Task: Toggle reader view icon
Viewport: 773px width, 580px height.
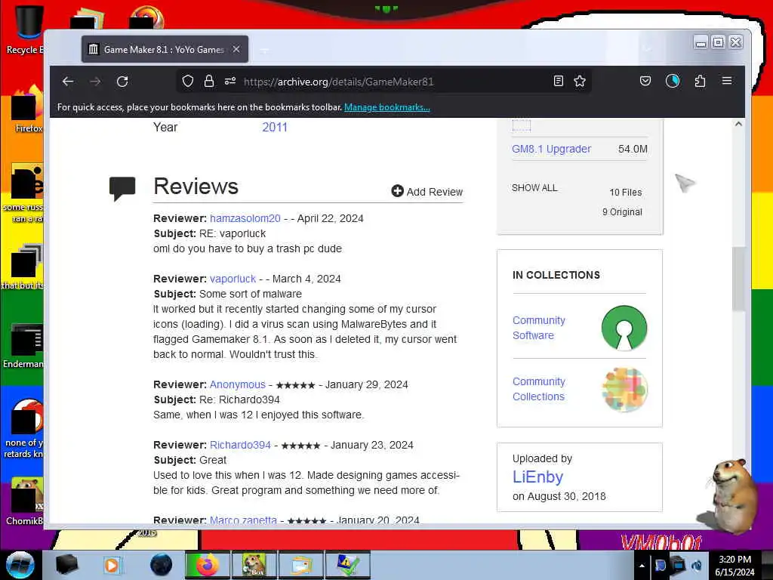Action: pyautogui.click(x=558, y=81)
